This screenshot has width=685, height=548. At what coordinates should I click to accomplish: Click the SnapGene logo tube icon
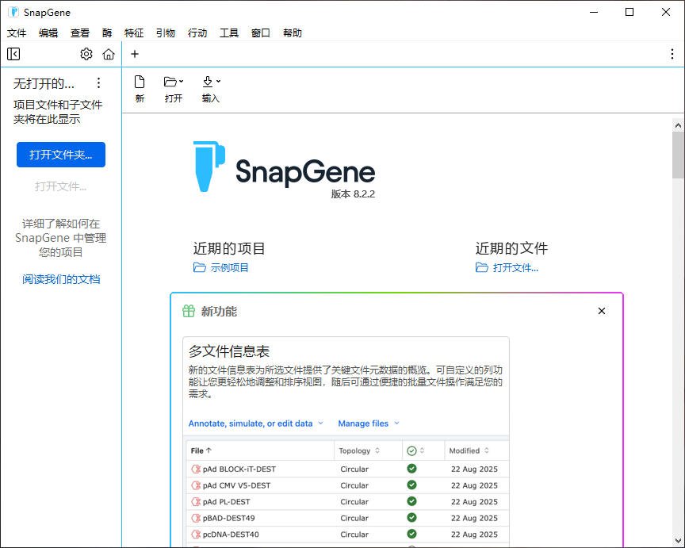(x=209, y=166)
